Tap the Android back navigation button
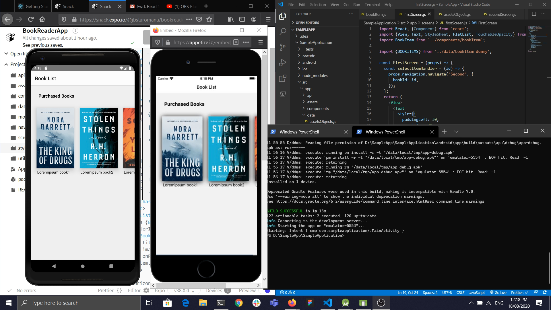The width and height of the screenshot is (551, 318). tap(54, 266)
